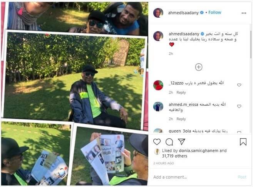
Task: Reply to the ahmed.m_eissa comment
Action: 181,119
